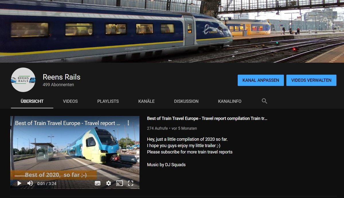Open the Playlists tab
This screenshot has width=344, height=198.
click(108, 101)
